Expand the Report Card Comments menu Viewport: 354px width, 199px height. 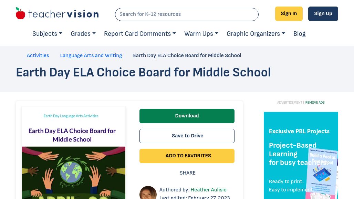(x=140, y=34)
